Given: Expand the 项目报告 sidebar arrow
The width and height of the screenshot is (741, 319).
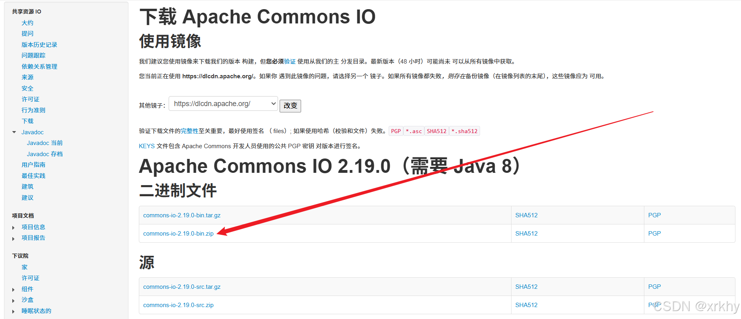Looking at the screenshot, I should pyautogui.click(x=14, y=238).
